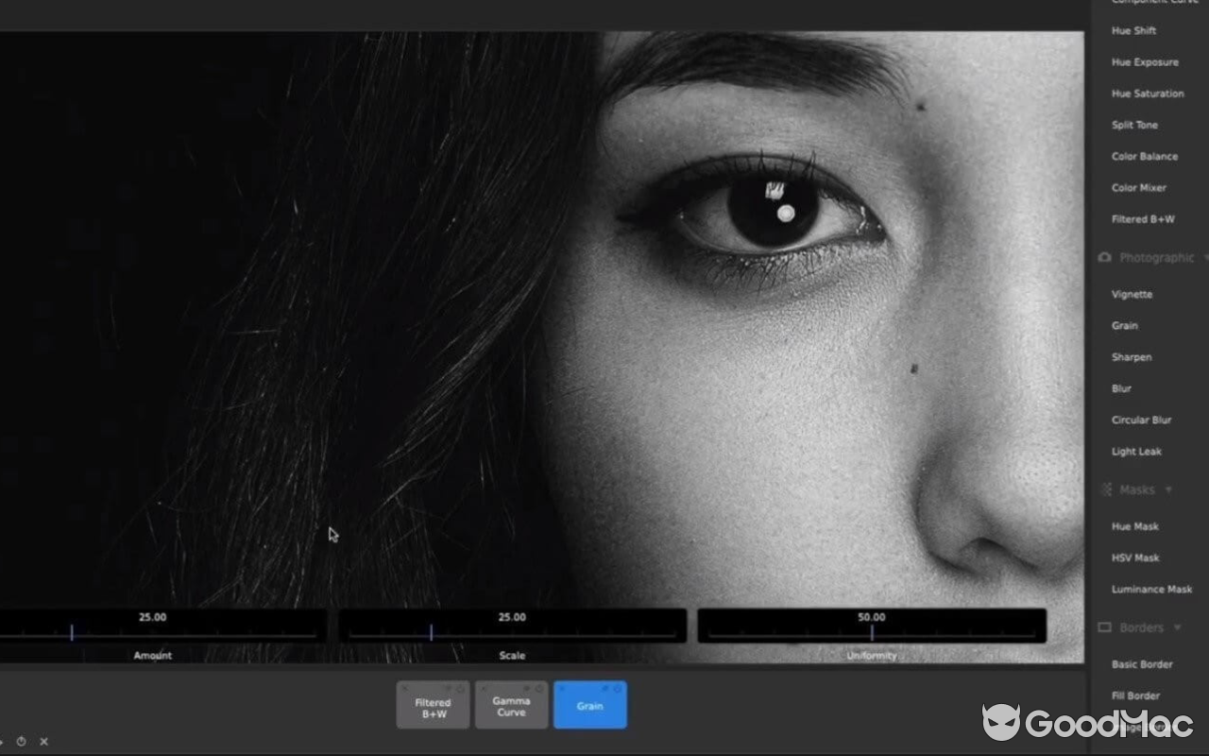This screenshot has height=756, width=1209.
Task: Click the arrow icon in bottom-left corner
Action: coord(4,743)
